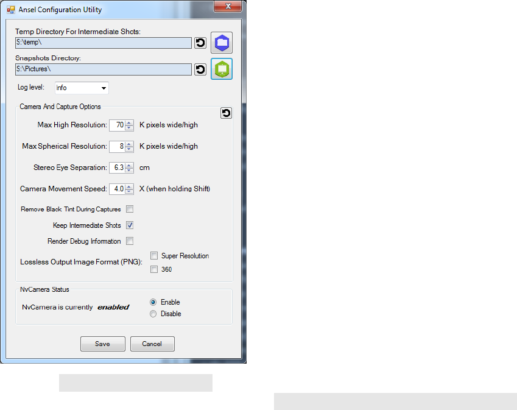Enable Render Debug Information checkbox
This screenshot has height=410, width=517.
tap(130, 241)
